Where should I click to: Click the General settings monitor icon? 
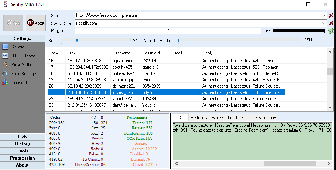(x=5, y=47)
